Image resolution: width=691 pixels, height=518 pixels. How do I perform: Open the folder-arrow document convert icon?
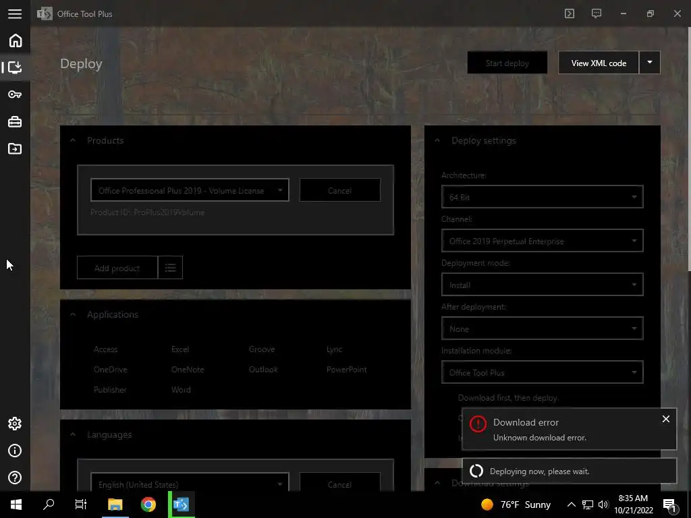click(15, 148)
